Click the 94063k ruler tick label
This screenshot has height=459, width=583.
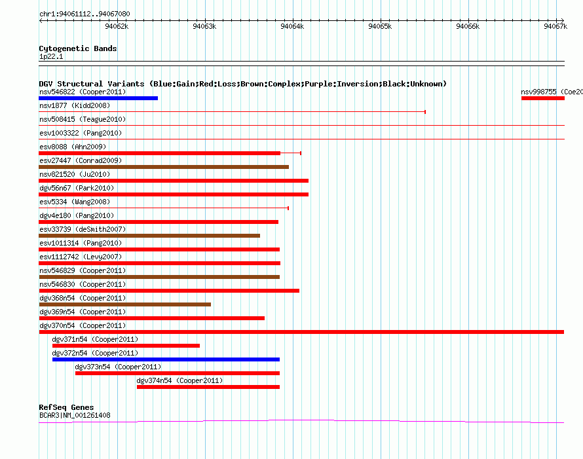click(x=204, y=26)
